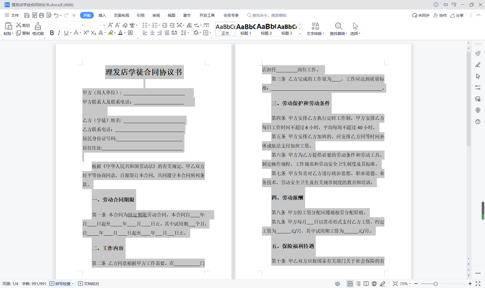Justify the paragraph text
Screen dimensions: 485x288
tap(167, 33)
